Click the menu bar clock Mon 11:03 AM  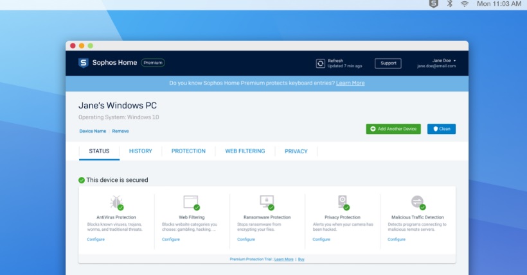(499, 4)
